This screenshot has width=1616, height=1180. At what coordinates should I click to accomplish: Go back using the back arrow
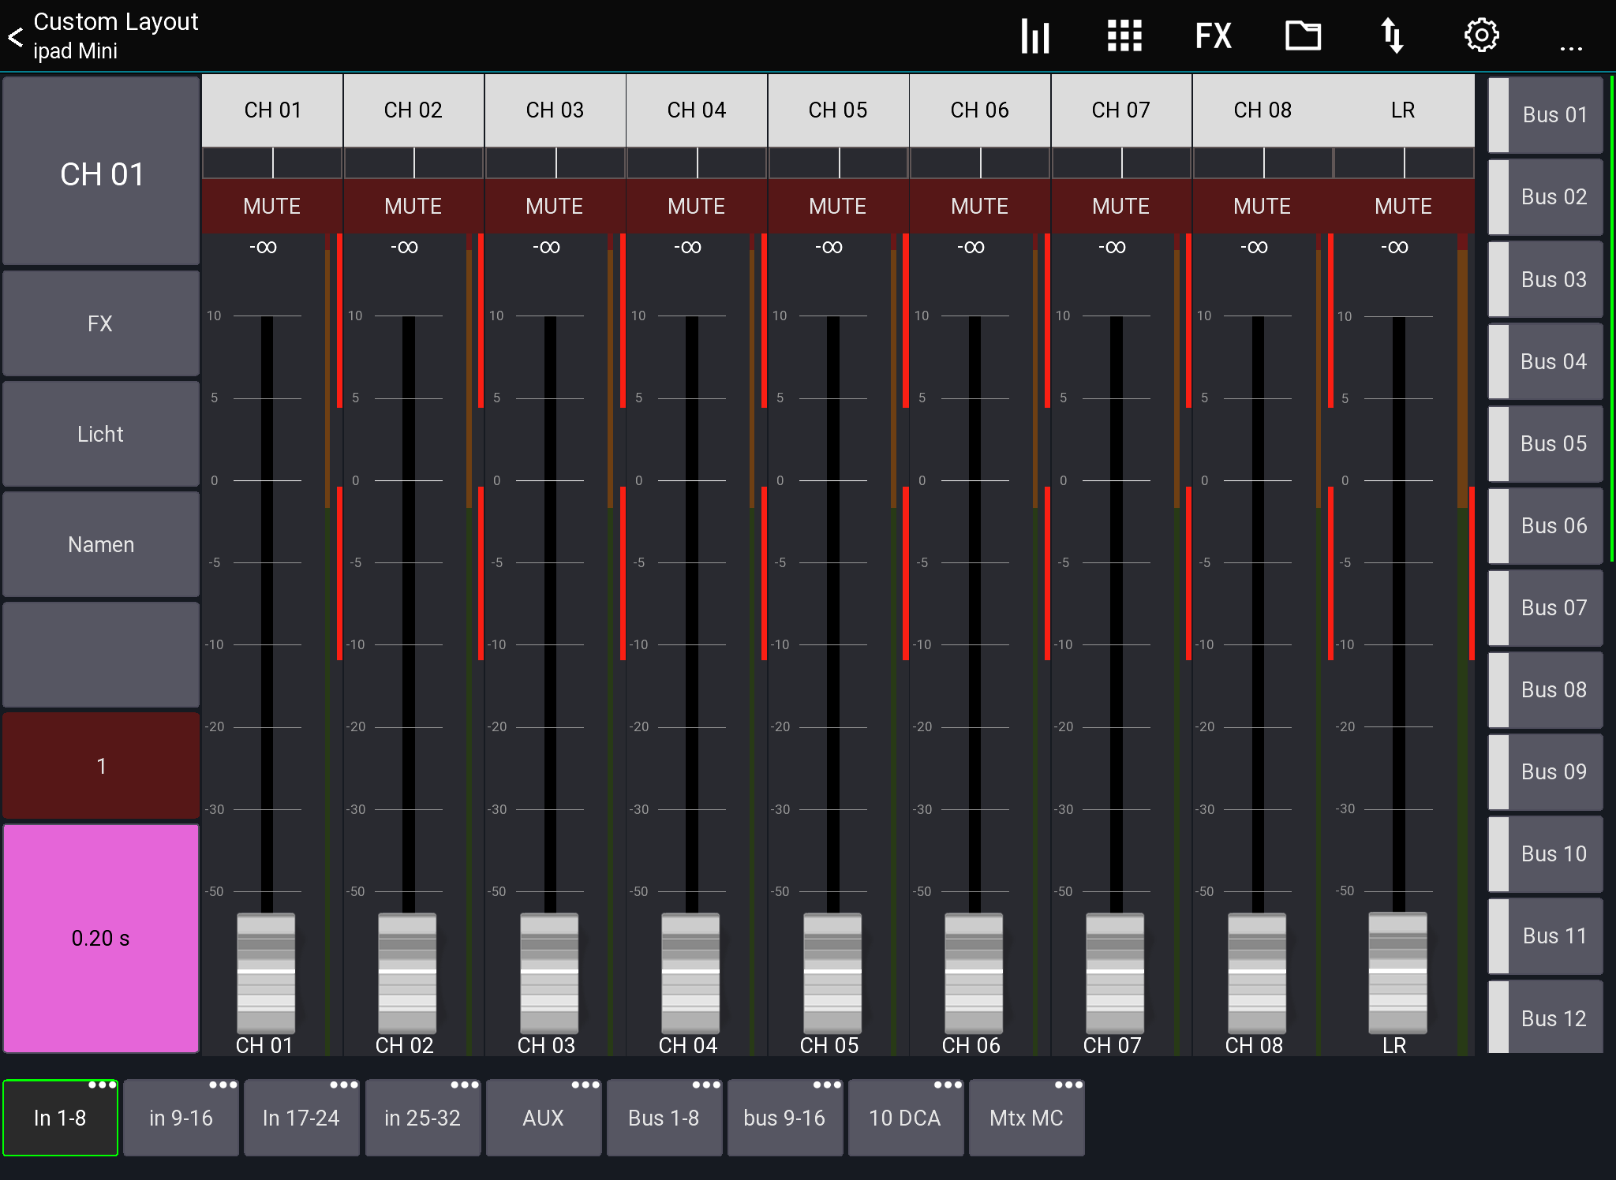tap(16, 35)
